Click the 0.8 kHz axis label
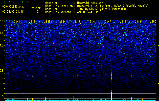159x101 pixels. click(x=2, y=71)
